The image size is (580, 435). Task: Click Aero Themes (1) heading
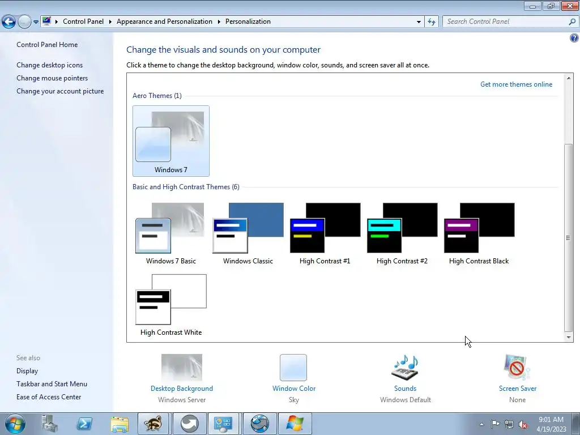point(157,96)
